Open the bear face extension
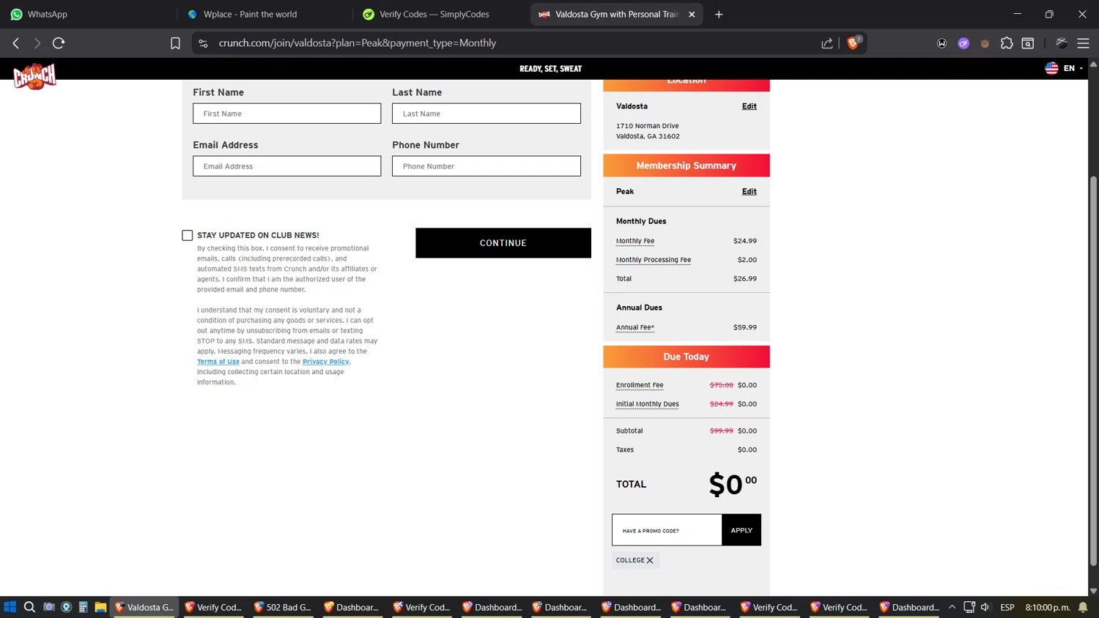 pos(985,43)
